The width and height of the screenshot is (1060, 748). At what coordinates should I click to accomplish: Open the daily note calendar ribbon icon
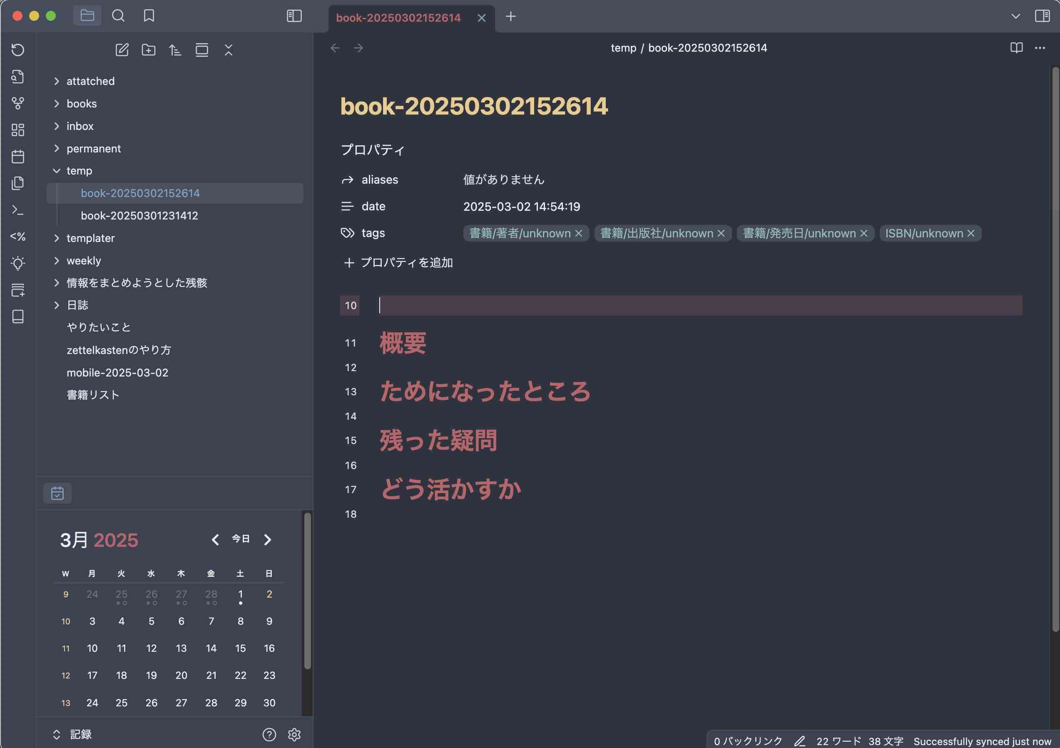17,157
